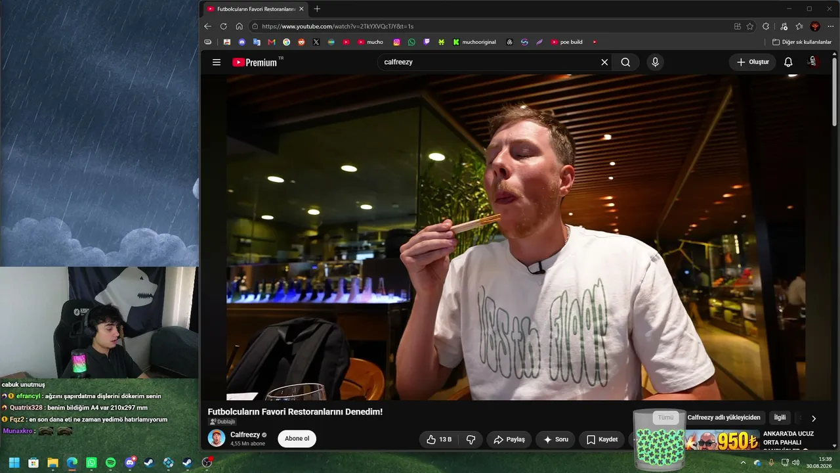Image resolution: width=840 pixels, height=473 pixels.
Task: Click the Futbolcuların Favori Restoranlarını Denedim! title
Action: [295, 412]
